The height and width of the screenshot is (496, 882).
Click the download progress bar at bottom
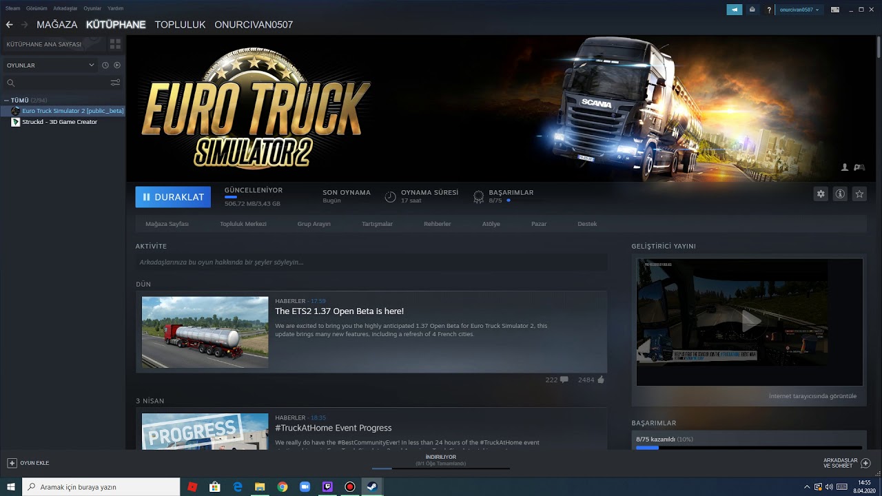(441, 468)
